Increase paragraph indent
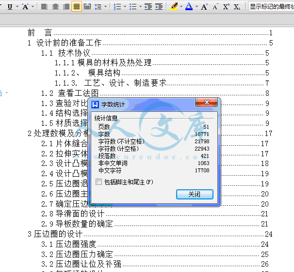This screenshot has height=272, width=294. click(159, 7)
